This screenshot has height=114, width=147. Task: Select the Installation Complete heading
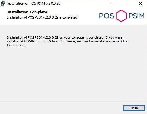(x=27, y=12)
